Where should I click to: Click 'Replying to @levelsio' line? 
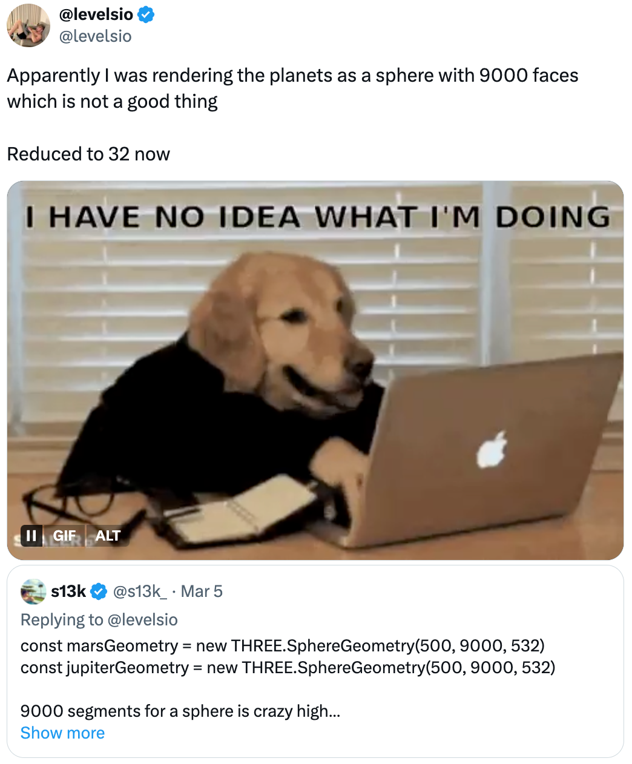click(99, 620)
